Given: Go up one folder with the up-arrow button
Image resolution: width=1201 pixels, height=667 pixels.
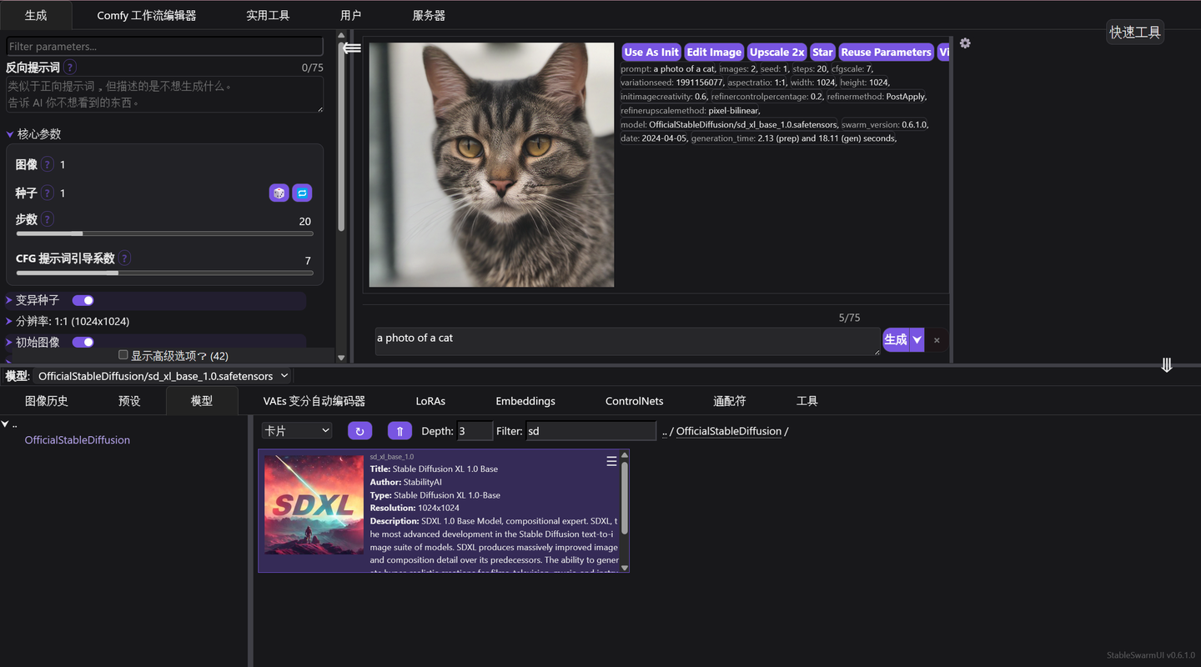Looking at the screenshot, I should [x=399, y=431].
